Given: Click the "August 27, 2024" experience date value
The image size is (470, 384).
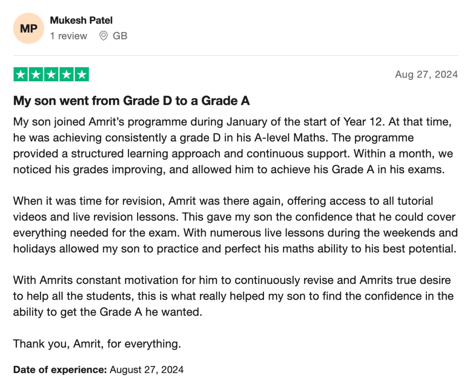Looking at the screenshot, I should [x=146, y=370].
